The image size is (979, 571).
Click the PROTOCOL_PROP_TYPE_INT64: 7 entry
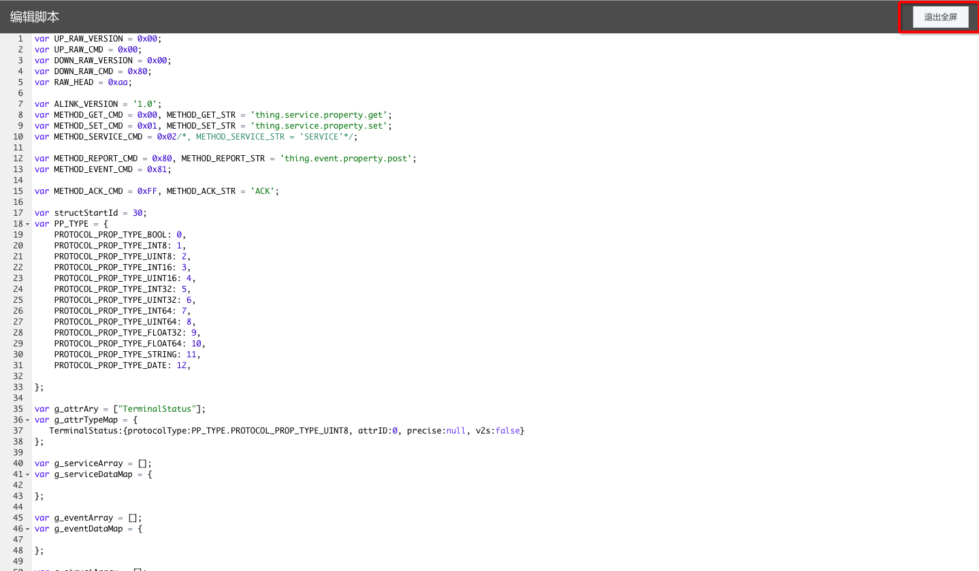123,311
